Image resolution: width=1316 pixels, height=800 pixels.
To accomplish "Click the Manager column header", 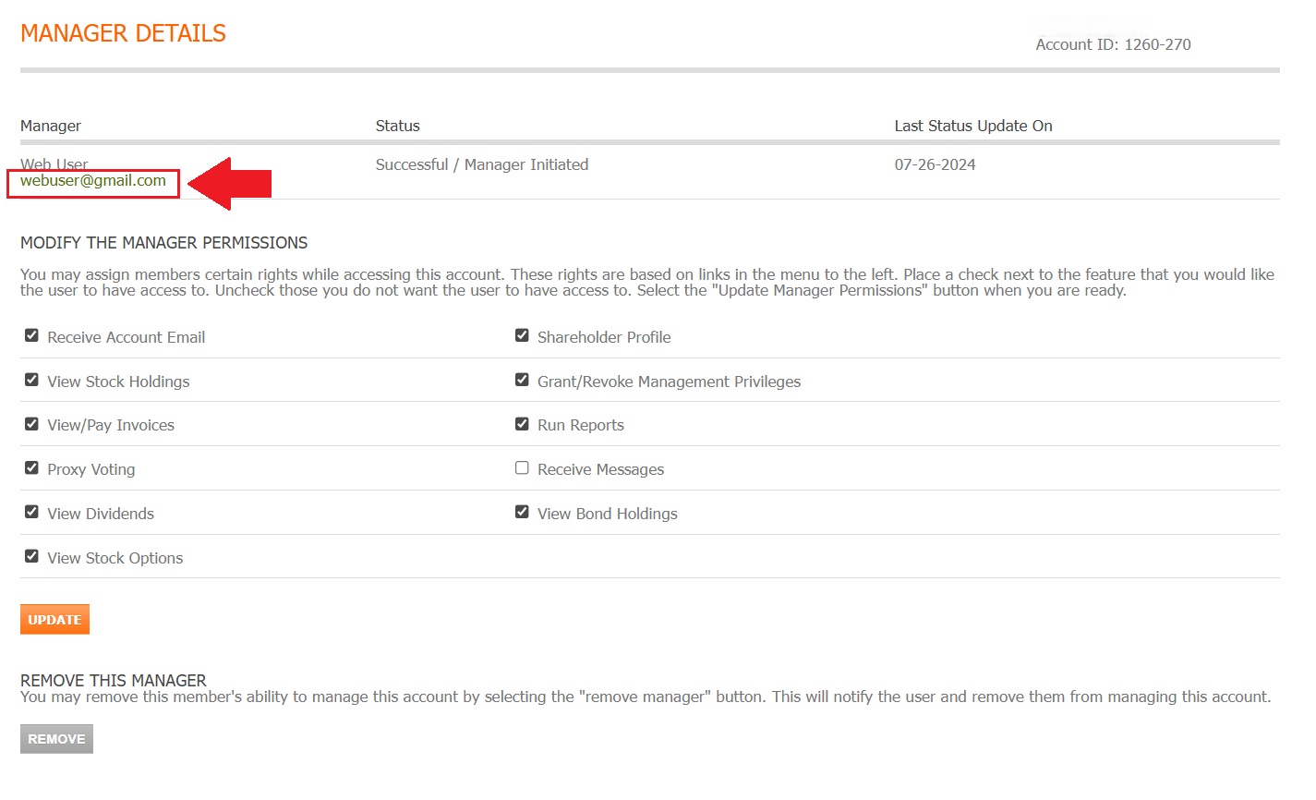I will [51, 126].
